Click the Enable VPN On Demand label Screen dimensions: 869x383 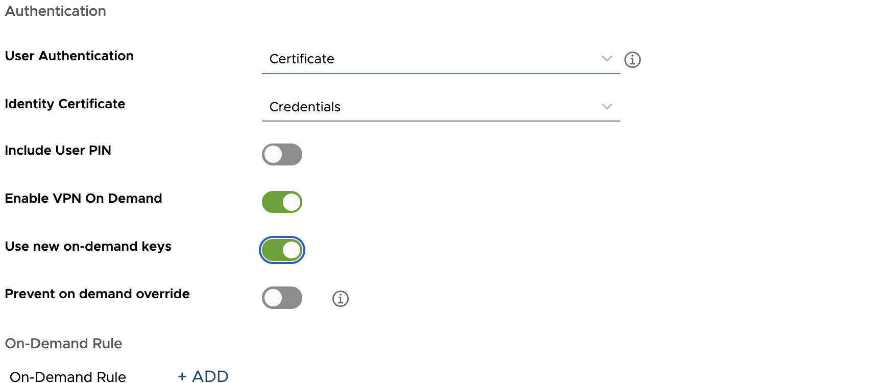tap(83, 198)
